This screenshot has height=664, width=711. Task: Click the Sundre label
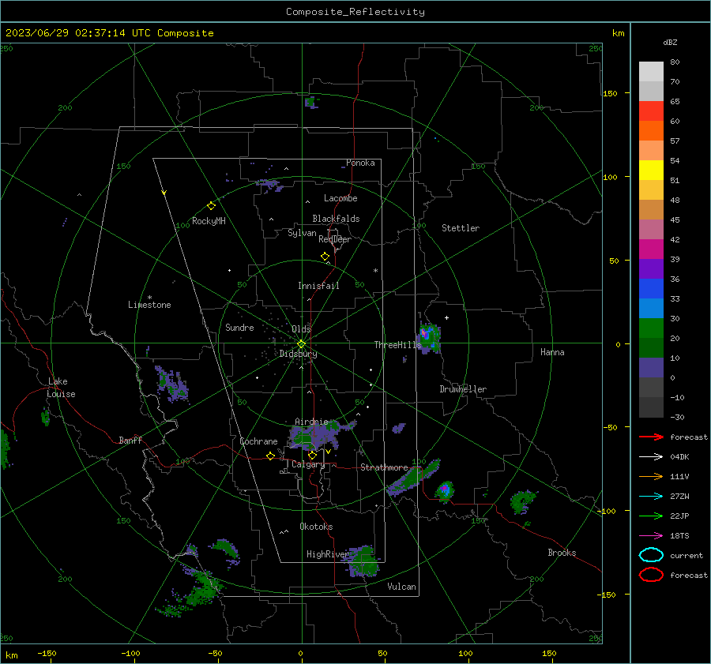coord(239,328)
